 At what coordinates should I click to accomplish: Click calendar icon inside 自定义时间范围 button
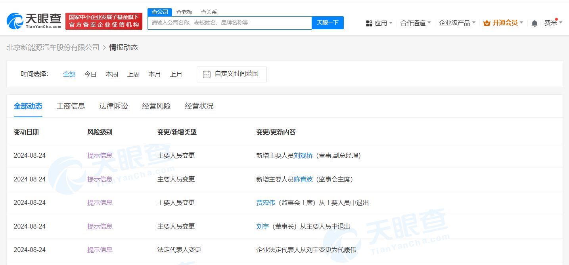coord(206,74)
